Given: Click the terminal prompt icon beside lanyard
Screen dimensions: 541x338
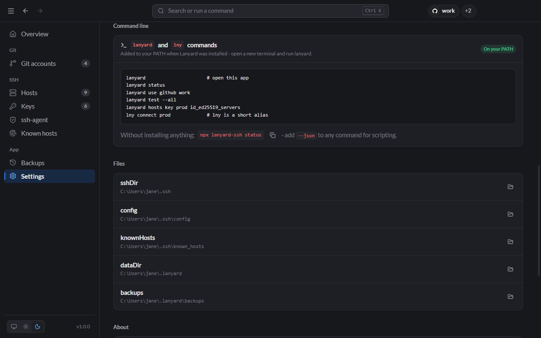Looking at the screenshot, I should 123,45.
